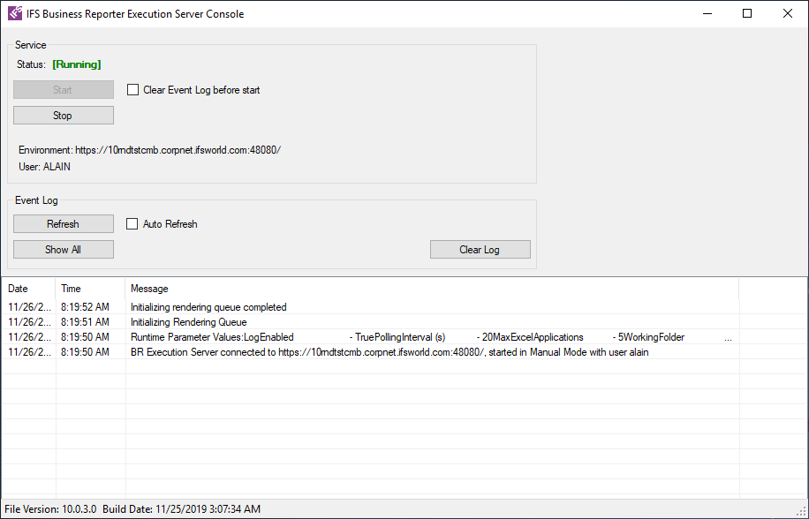The width and height of the screenshot is (809, 519).
Task: Click the IFS application icon in title bar
Action: [x=15, y=13]
